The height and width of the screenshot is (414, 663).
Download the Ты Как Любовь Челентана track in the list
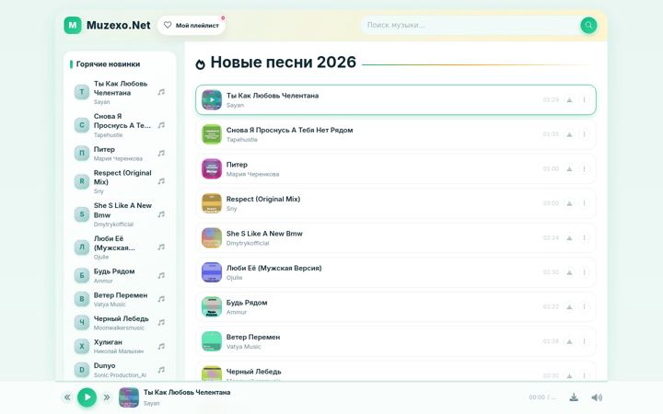(570, 100)
